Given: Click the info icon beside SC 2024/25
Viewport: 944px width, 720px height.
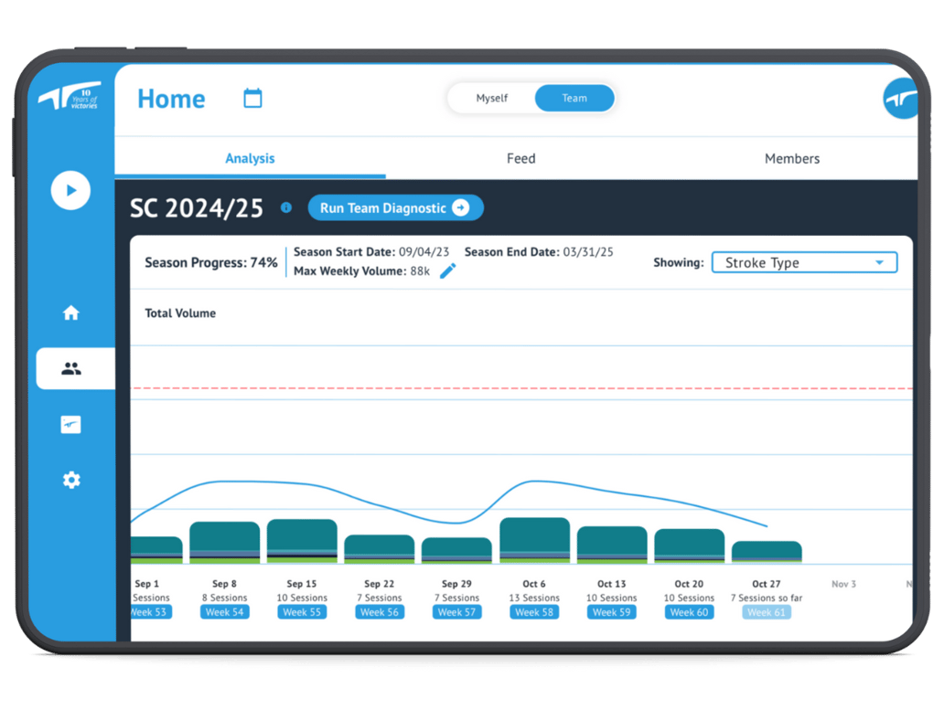Looking at the screenshot, I should coord(285,208).
